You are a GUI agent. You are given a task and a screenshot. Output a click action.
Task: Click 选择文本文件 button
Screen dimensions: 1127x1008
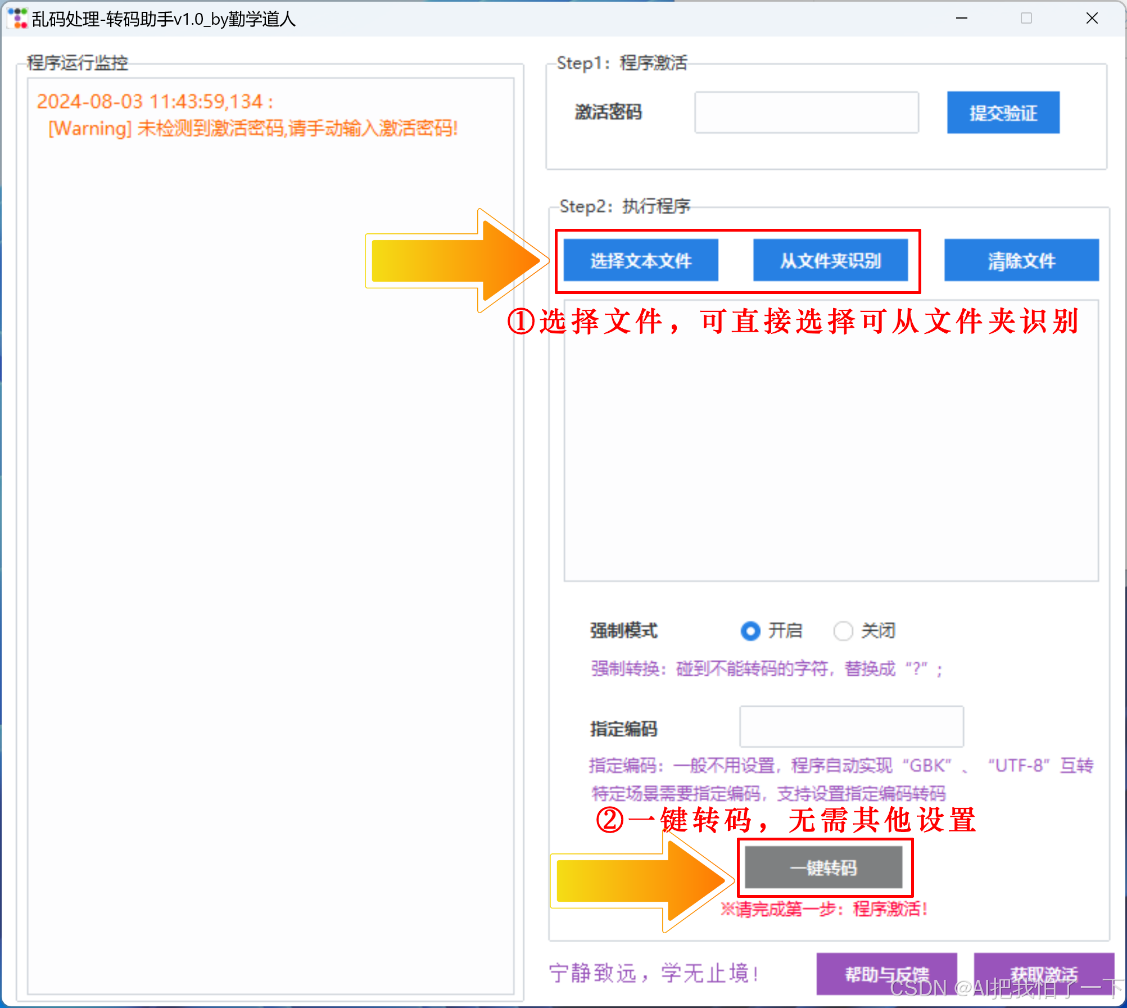[x=641, y=260]
